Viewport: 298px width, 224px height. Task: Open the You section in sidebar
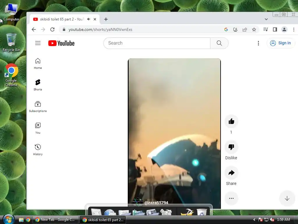pyautogui.click(x=38, y=128)
